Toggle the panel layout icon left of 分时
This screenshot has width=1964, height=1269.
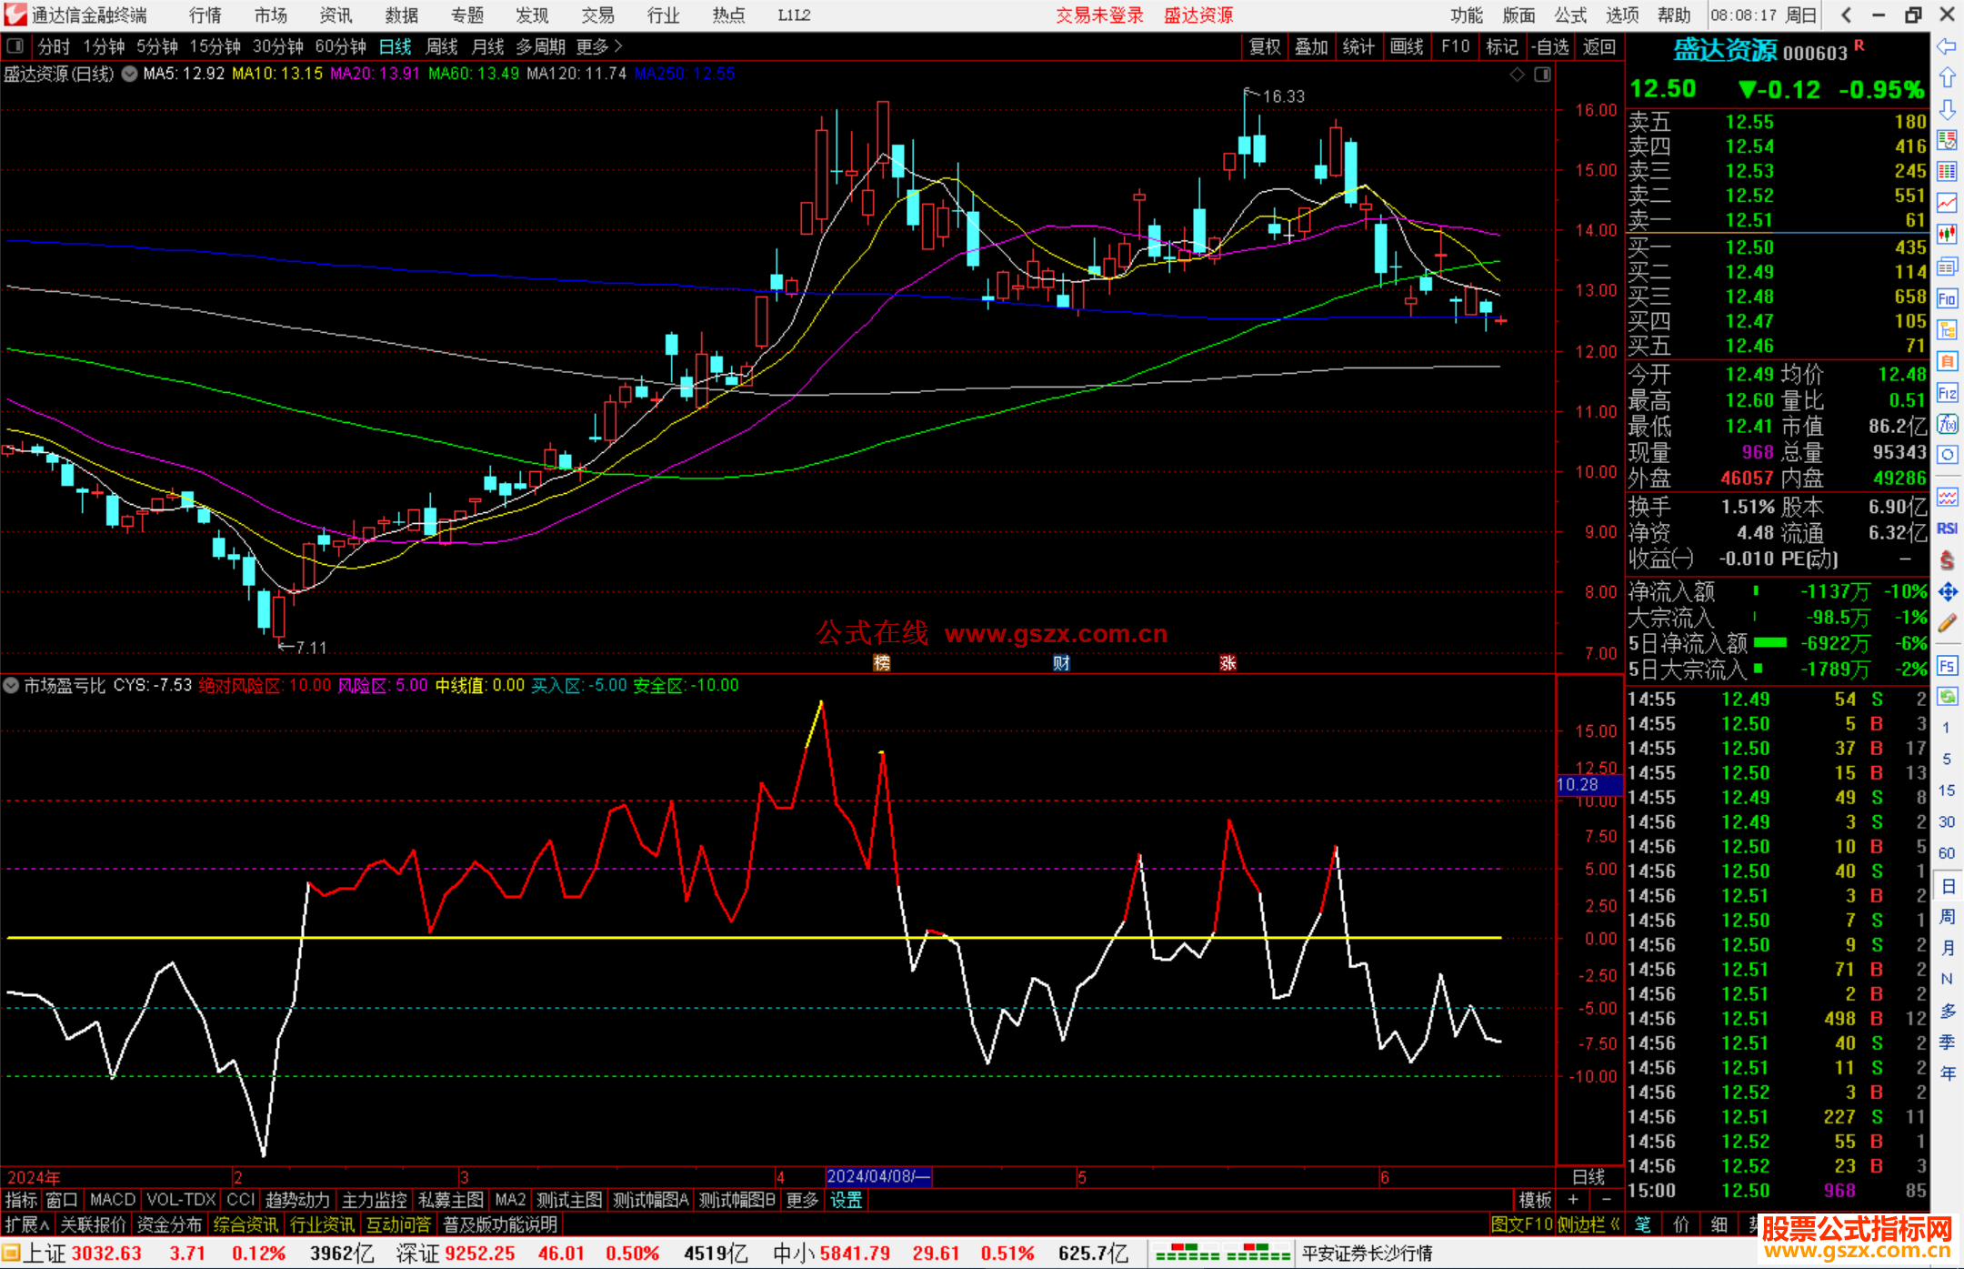point(15,45)
